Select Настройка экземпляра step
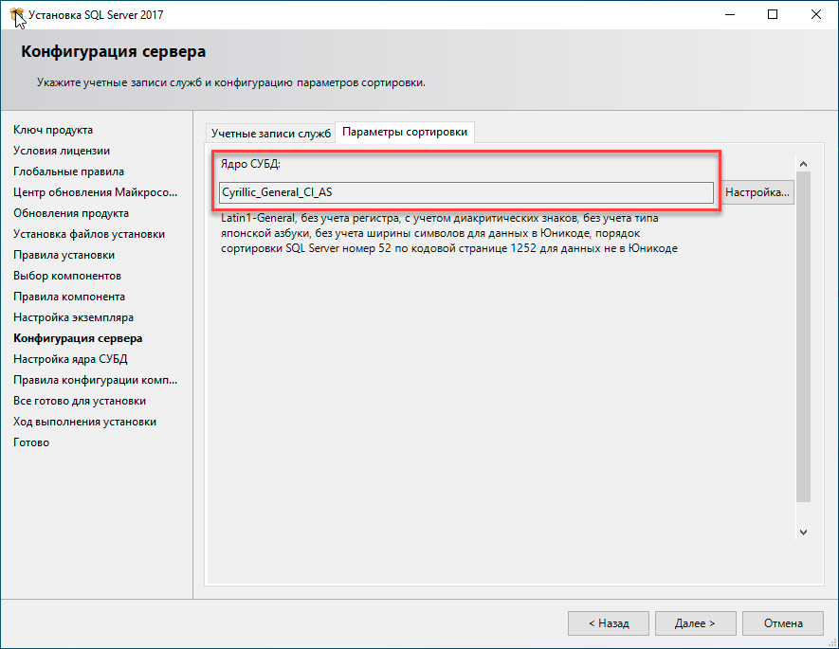839x649 pixels. [73, 317]
